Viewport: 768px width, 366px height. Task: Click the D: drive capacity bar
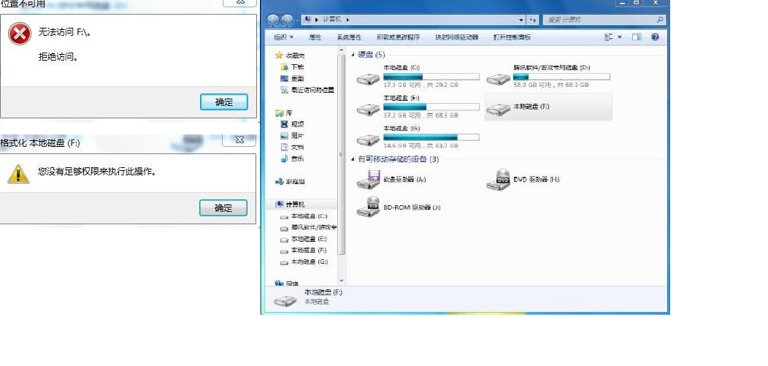click(561, 77)
